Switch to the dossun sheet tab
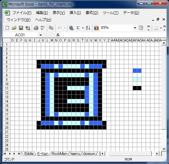Image resolution: width=169 pixels, height=164 pixels. (x=89, y=154)
